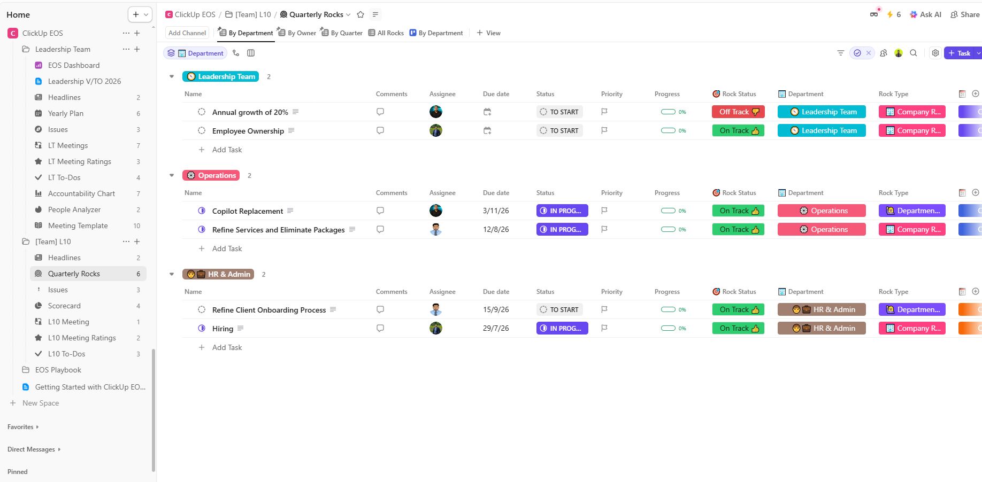This screenshot has width=982, height=482.
Task: Add a column using the plus circle icon
Action: pos(975,94)
